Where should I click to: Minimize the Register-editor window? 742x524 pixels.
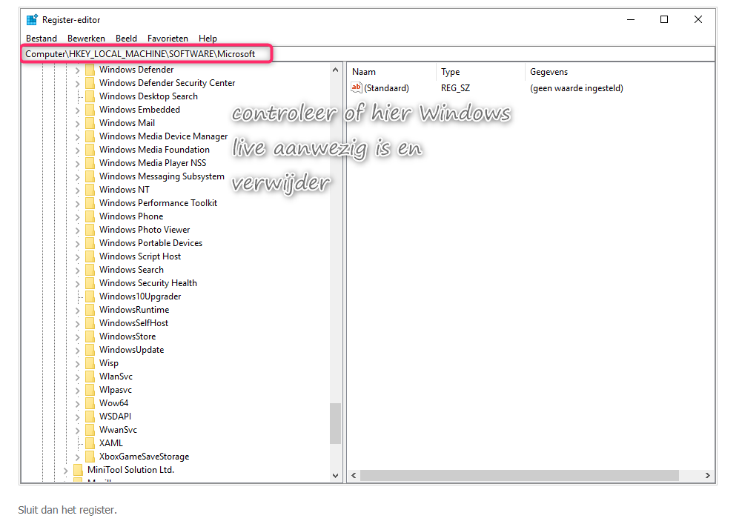(631, 19)
